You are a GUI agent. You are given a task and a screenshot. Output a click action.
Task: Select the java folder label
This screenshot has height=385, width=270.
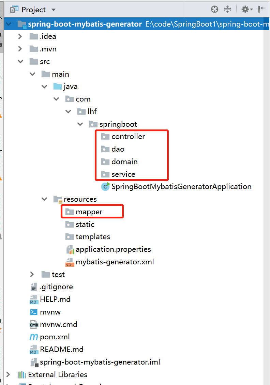coord(71,87)
